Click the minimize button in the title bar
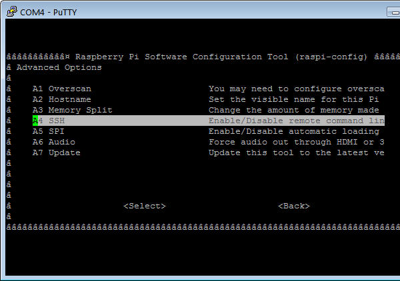The image size is (400, 281). click(x=393, y=12)
